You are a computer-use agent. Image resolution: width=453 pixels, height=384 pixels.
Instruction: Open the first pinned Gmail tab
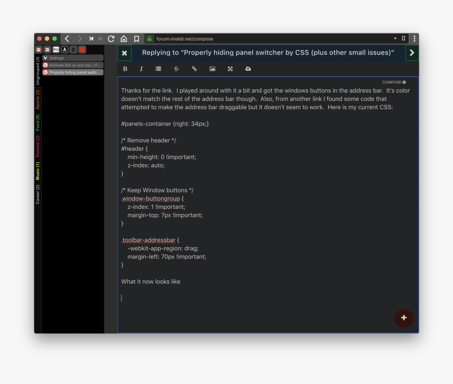click(38, 49)
